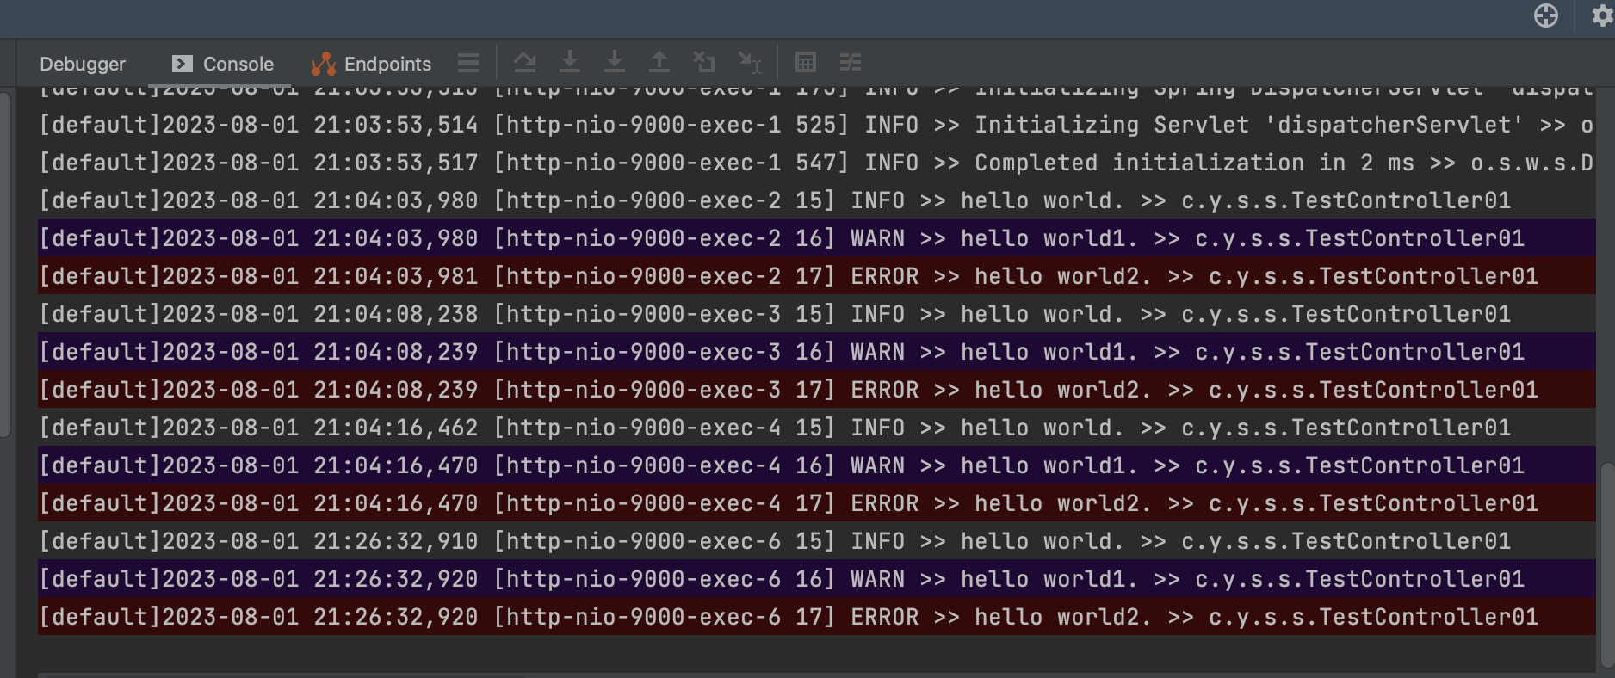1615x678 pixels.
Task: Show execution point via three-lines icon
Action: (x=468, y=63)
